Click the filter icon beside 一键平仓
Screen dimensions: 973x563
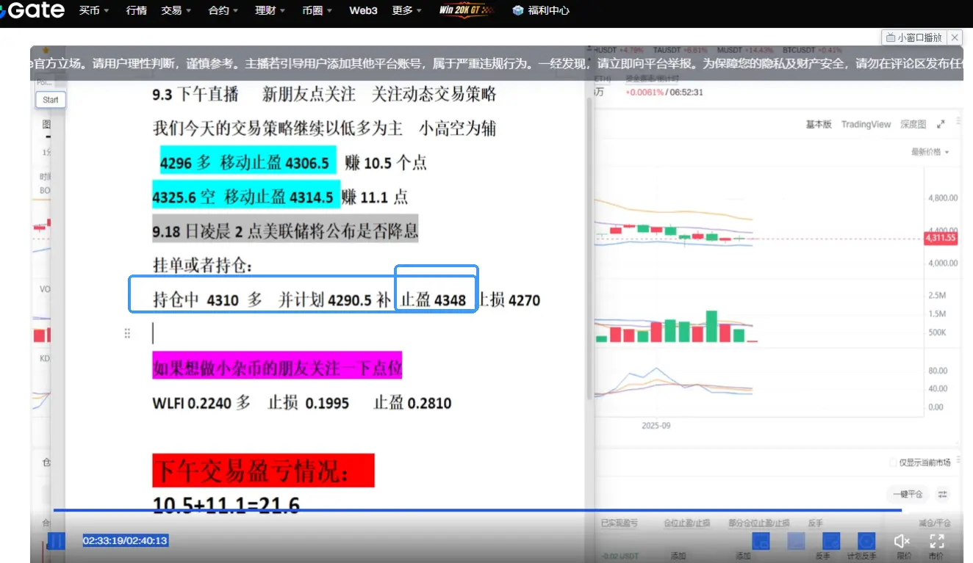(x=943, y=494)
